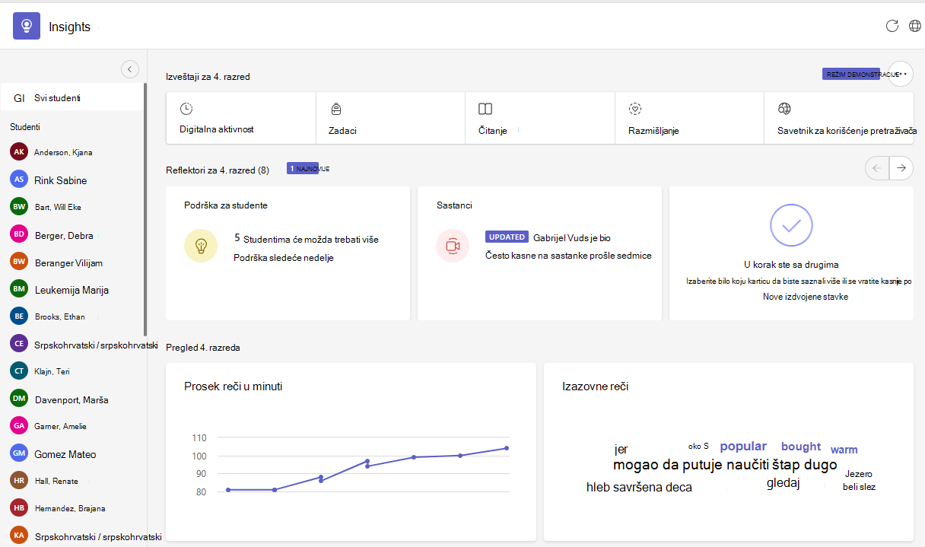Select student Hernandez, Brajana
This screenshot has height=547, width=925.
coord(72,508)
